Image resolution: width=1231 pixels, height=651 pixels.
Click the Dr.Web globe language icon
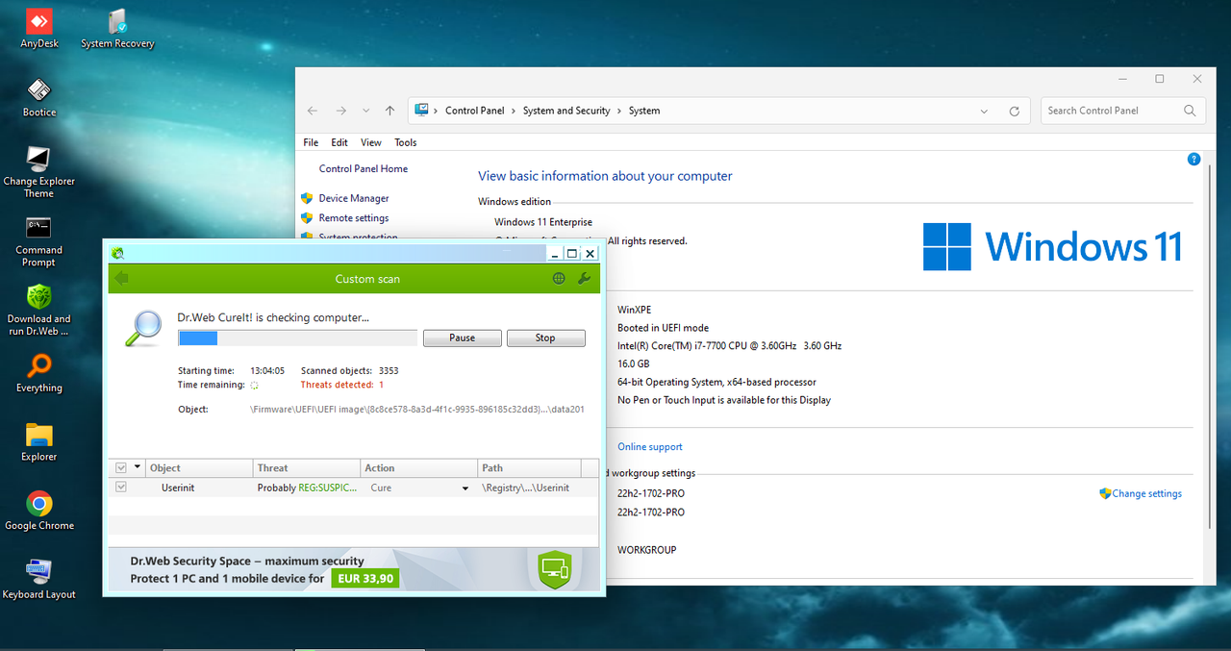click(x=559, y=279)
